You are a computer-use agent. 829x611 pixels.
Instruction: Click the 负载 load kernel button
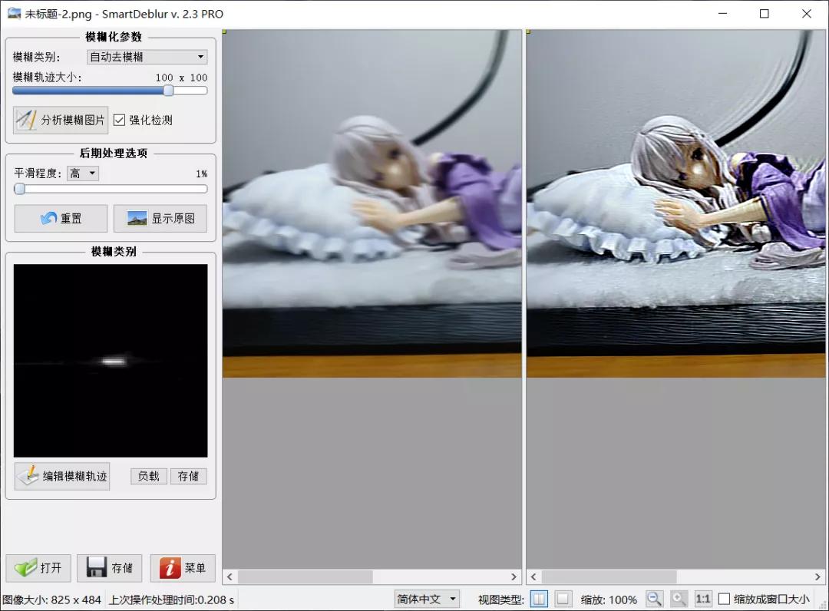(x=149, y=476)
